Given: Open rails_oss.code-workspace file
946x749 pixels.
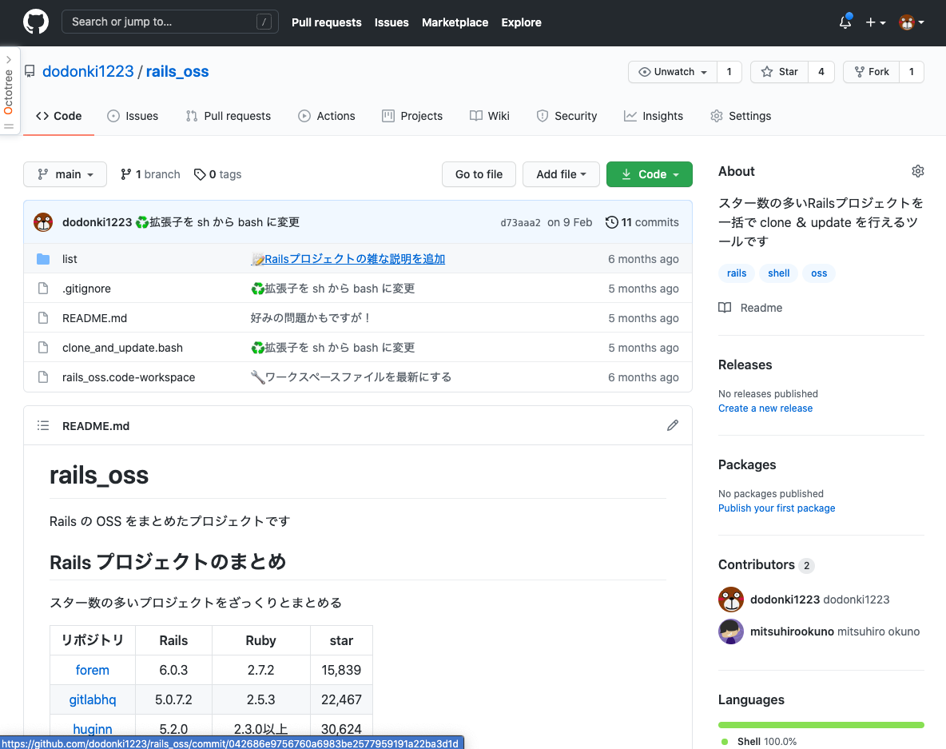Looking at the screenshot, I should pyautogui.click(x=129, y=377).
